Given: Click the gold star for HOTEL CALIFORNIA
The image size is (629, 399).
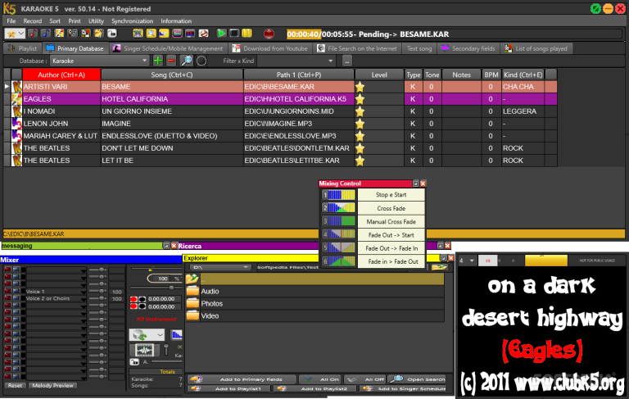Looking at the screenshot, I should tap(360, 99).
